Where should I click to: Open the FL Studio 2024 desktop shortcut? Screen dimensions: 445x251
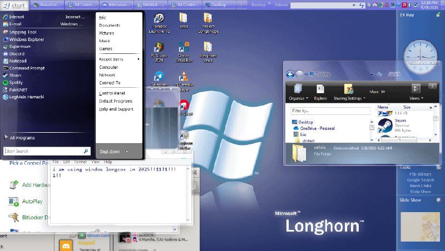tap(159, 52)
